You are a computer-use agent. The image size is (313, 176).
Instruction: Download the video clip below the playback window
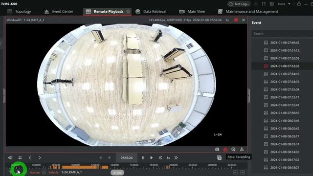242,149
